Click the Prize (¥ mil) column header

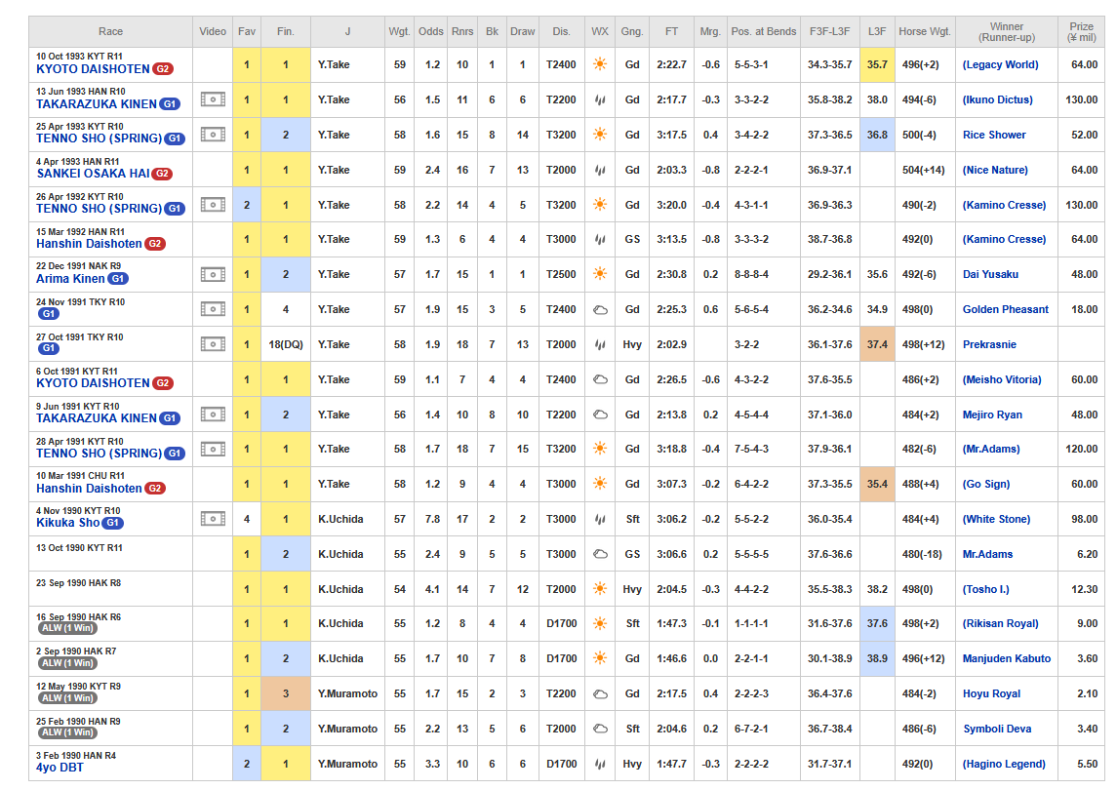[x=1081, y=31]
